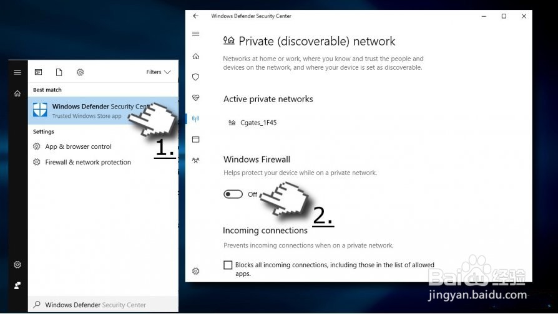Click the Incoming connections heading
This screenshot has width=558, height=314.
click(265, 231)
